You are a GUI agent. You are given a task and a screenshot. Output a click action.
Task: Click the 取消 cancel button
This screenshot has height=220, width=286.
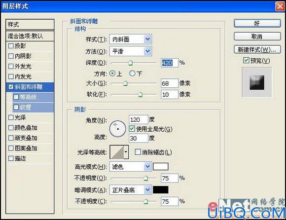257,37
